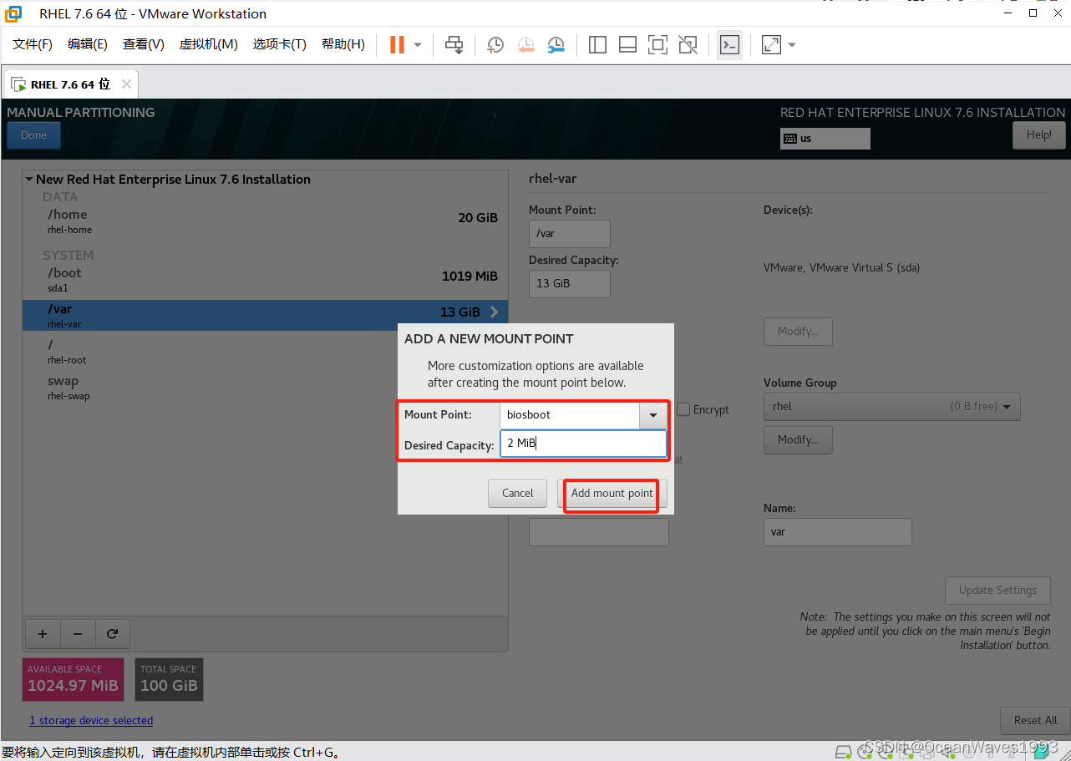Open the 文件(F) menu
This screenshot has height=761, width=1071.
pos(33,44)
